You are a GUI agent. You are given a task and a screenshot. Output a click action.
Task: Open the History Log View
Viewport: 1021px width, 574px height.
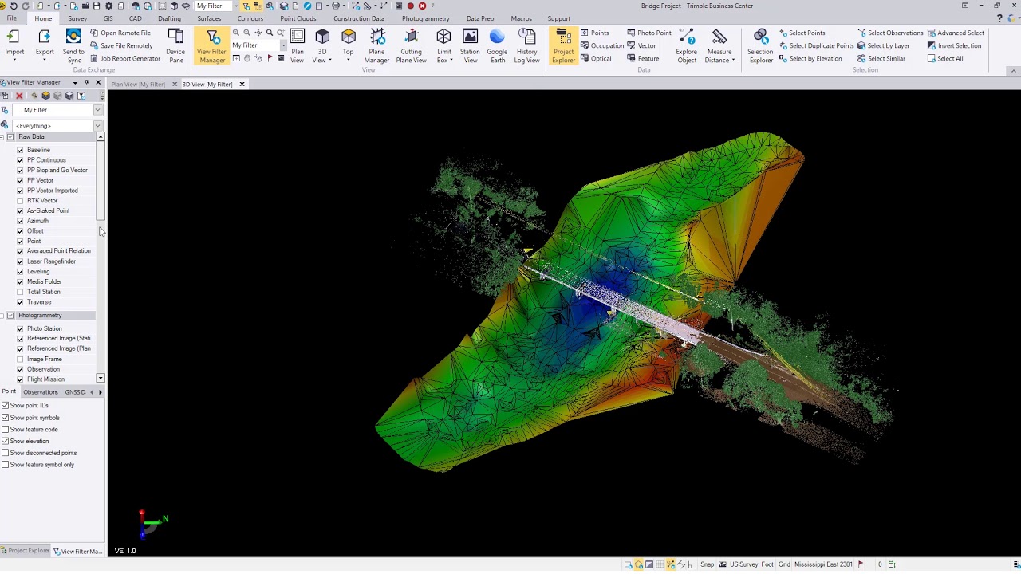526,45
